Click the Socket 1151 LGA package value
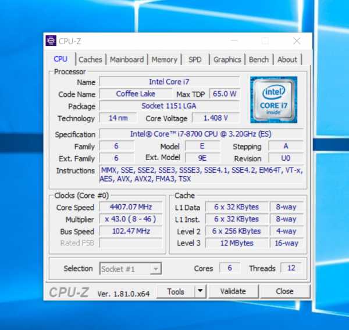This screenshot has height=330, width=349. tap(169, 106)
